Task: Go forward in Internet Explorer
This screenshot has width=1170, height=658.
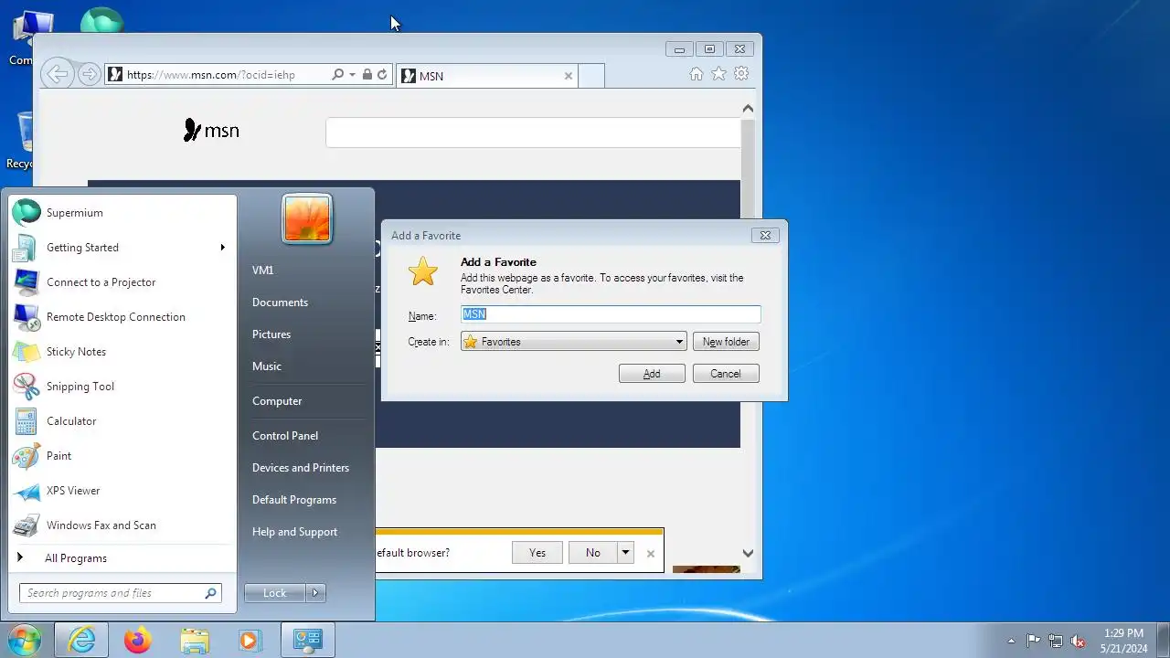Action: click(89, 75)
